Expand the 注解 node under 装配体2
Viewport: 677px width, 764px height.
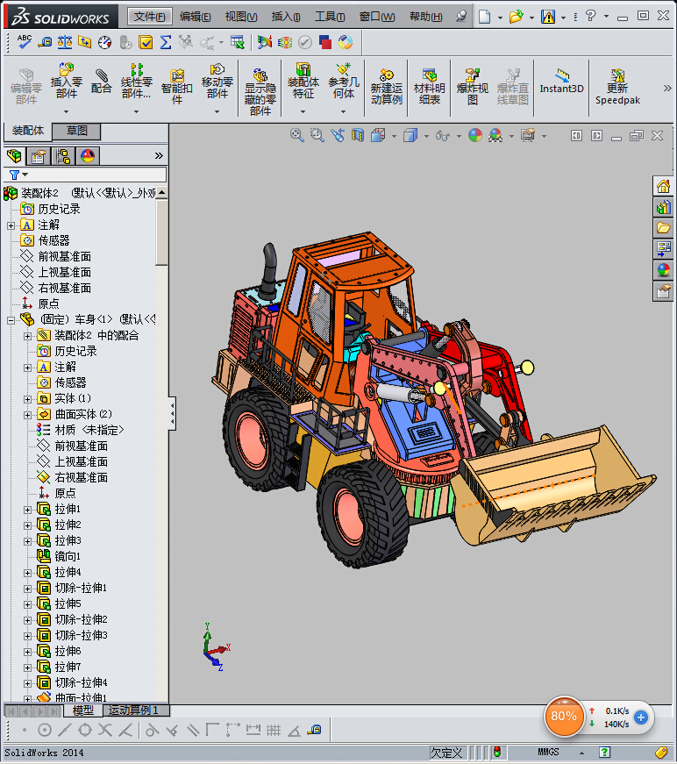click(x=11, y=225)
